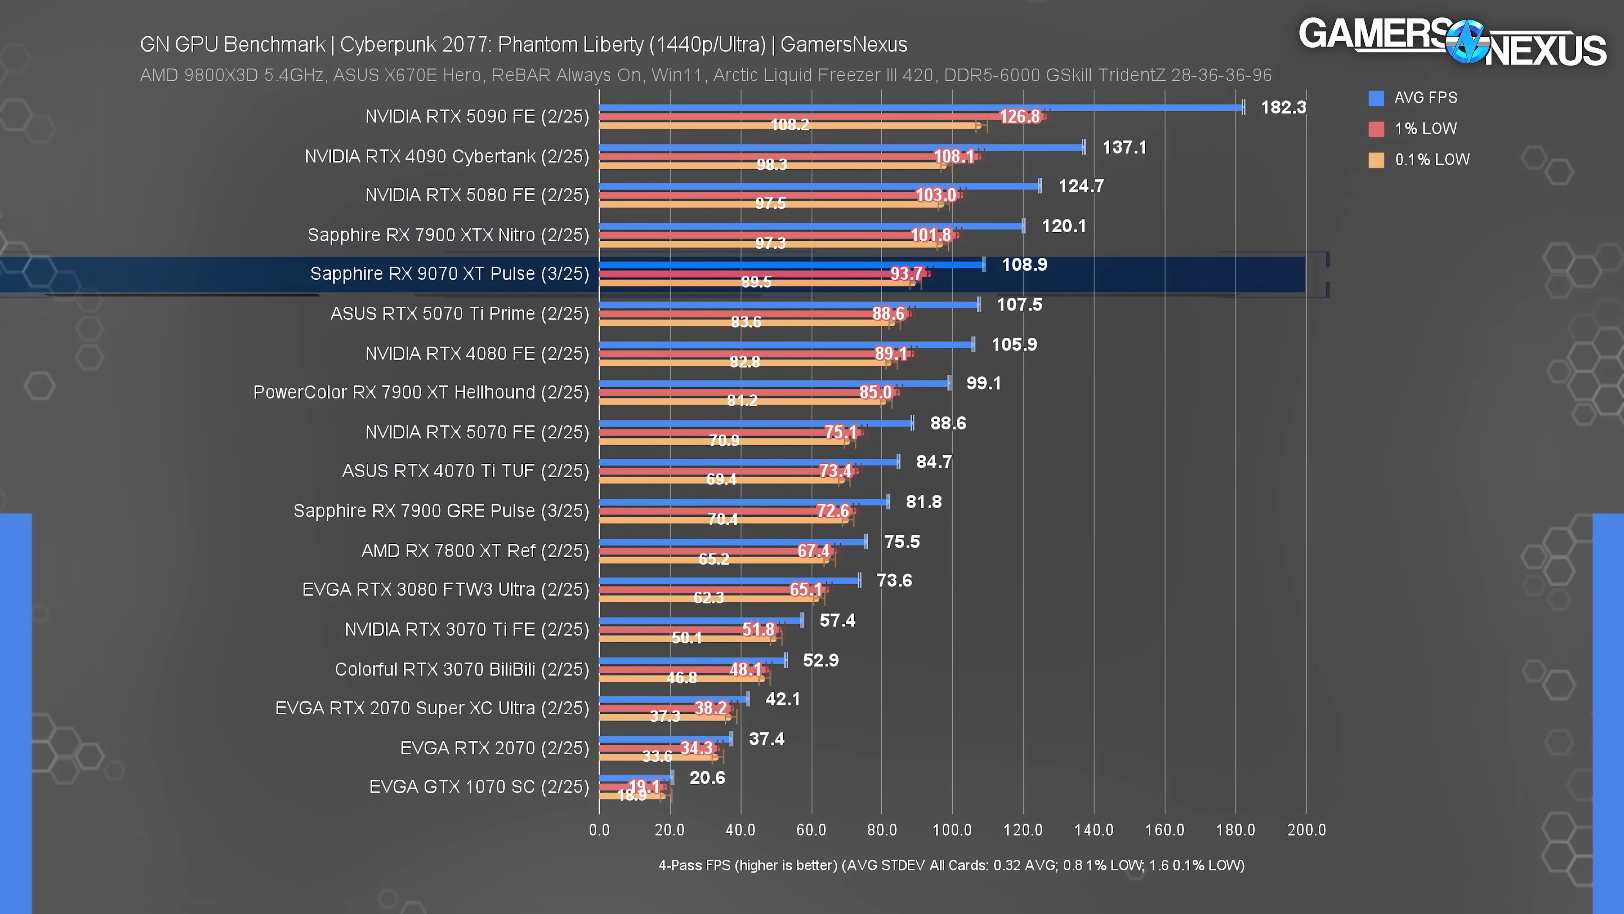The height and width of the screenshot is (914, 1624).
Task: Click the NVIDIA RTX 5090 FE (2/25) label
Action: (x=477, y=117)
